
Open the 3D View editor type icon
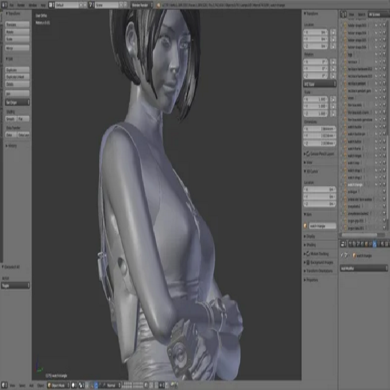click(4, 385)
